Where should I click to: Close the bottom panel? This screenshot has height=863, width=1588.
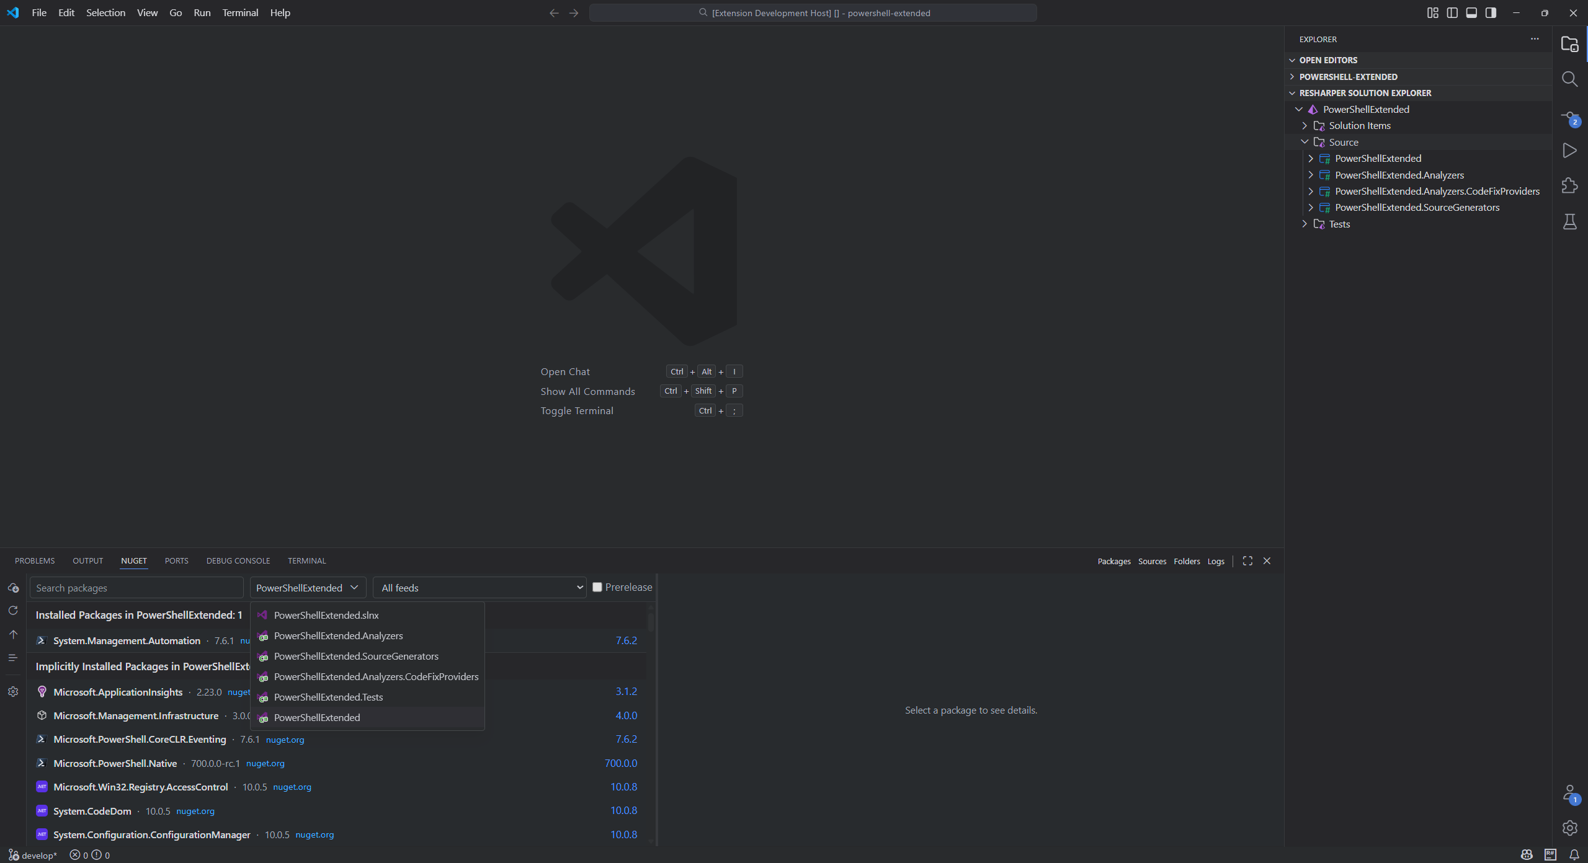tap(1267, 561)
